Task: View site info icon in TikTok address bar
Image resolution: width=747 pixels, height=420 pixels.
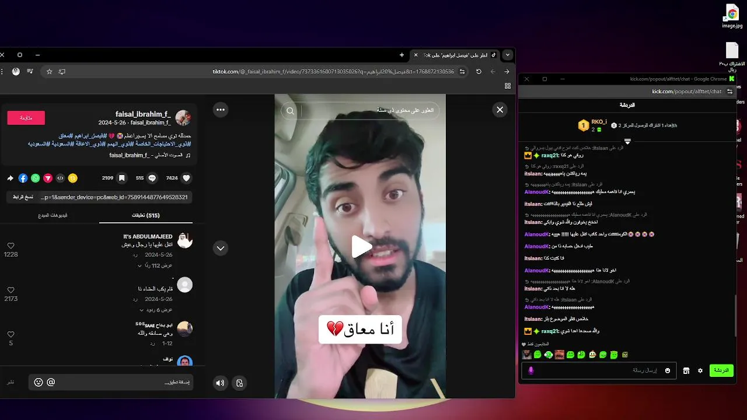Action: point(462,71)
